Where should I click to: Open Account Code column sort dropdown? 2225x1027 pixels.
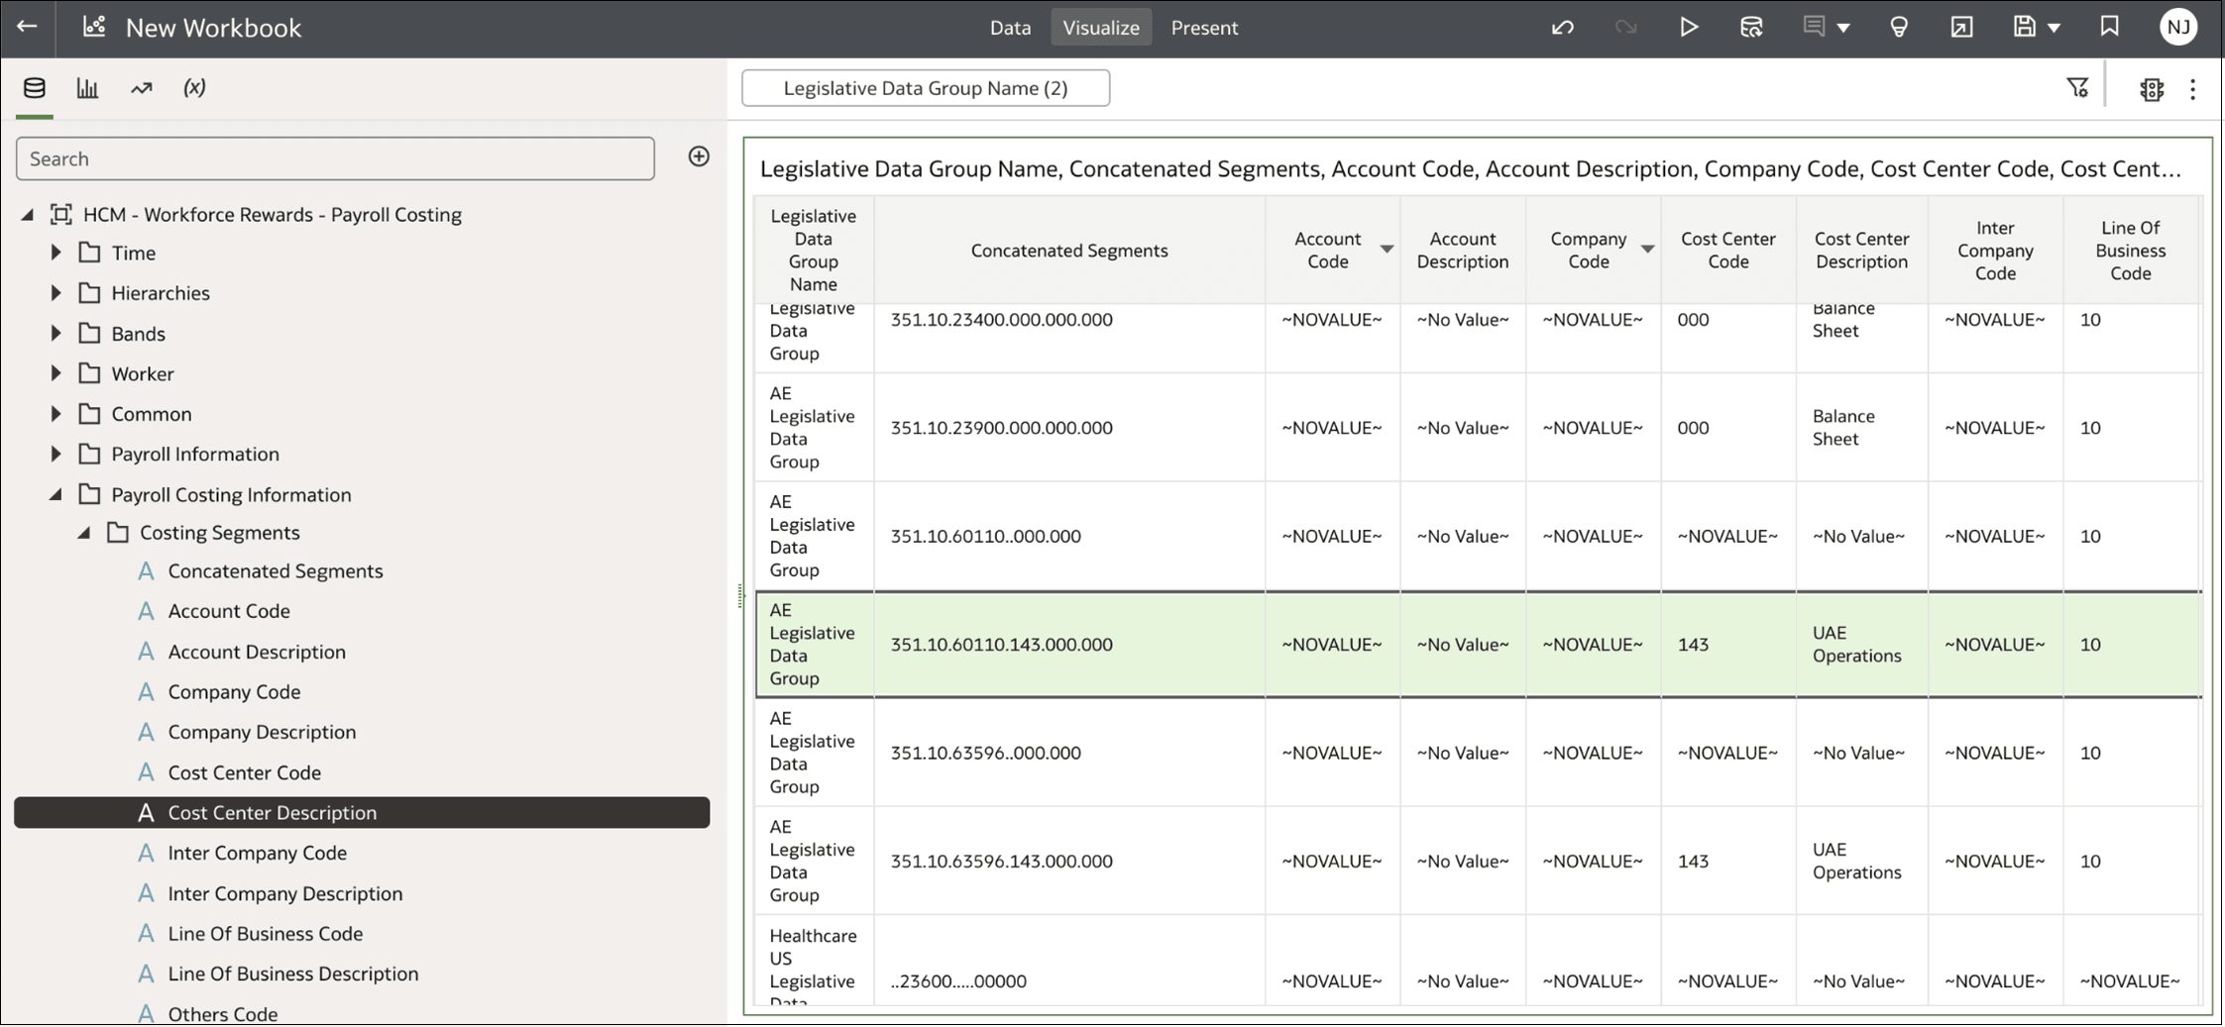1387,249
